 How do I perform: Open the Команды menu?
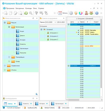(29, 8)
